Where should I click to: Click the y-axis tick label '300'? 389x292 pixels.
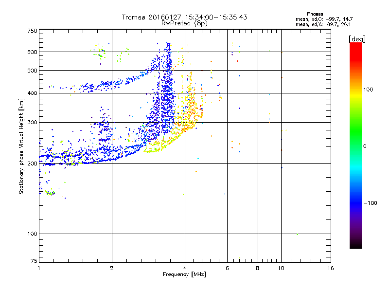(33, 122)
